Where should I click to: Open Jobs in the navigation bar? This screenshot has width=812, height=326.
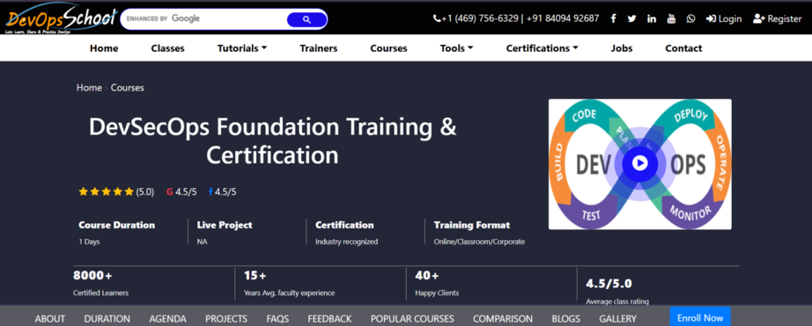coord(622,48)
